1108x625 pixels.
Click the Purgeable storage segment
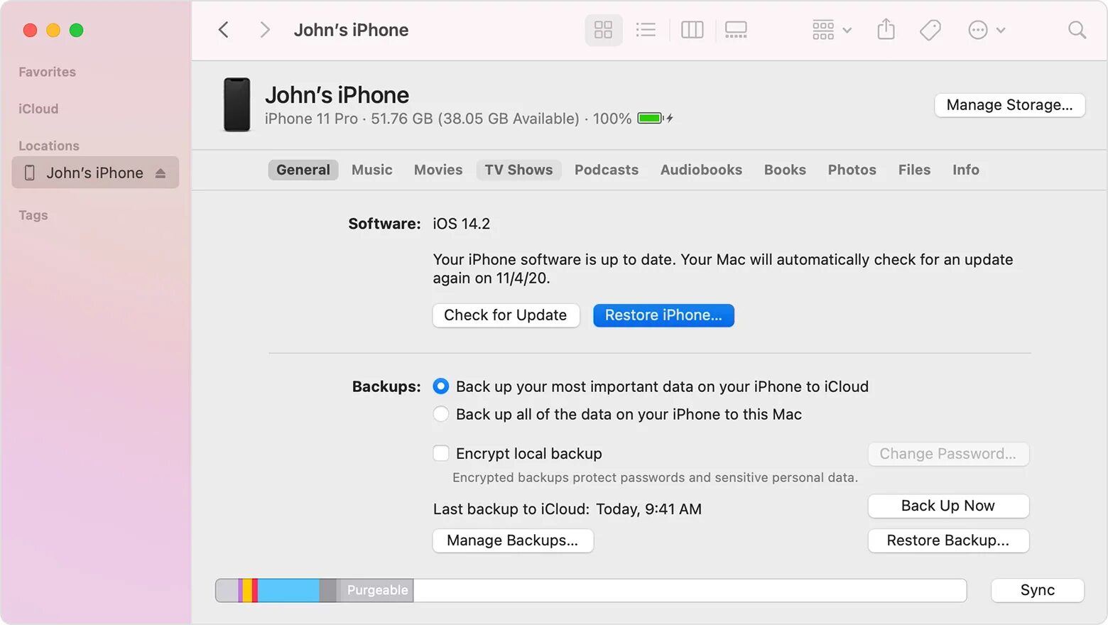pos(376,590)
